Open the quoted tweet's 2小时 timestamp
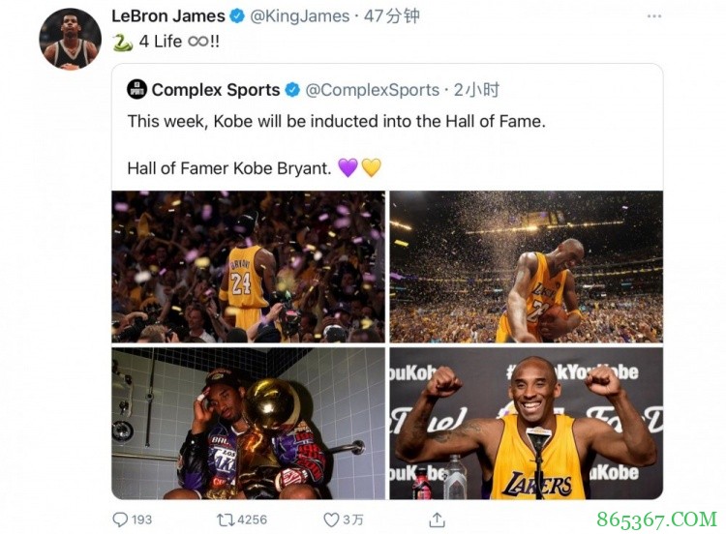 [x=477, y=90]
